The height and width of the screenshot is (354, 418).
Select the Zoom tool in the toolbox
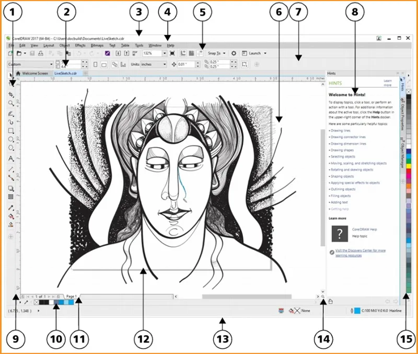pos(11,104)
